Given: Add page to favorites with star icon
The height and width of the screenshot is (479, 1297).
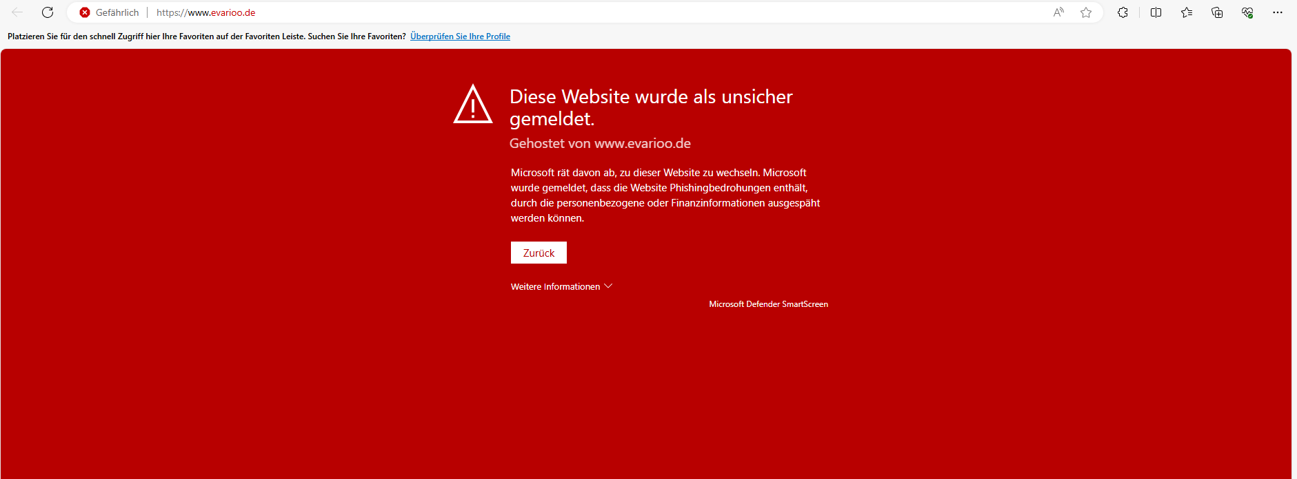Looking at the screenshot, I should pyautogui.click(x=1086, y=12).
